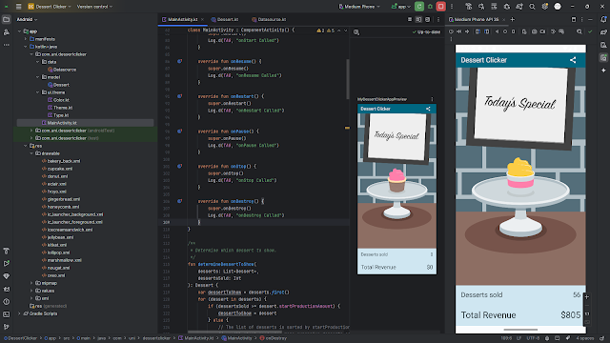Click the green Rerun app button
Screen dimensions: 610x343
coord(419,7)
